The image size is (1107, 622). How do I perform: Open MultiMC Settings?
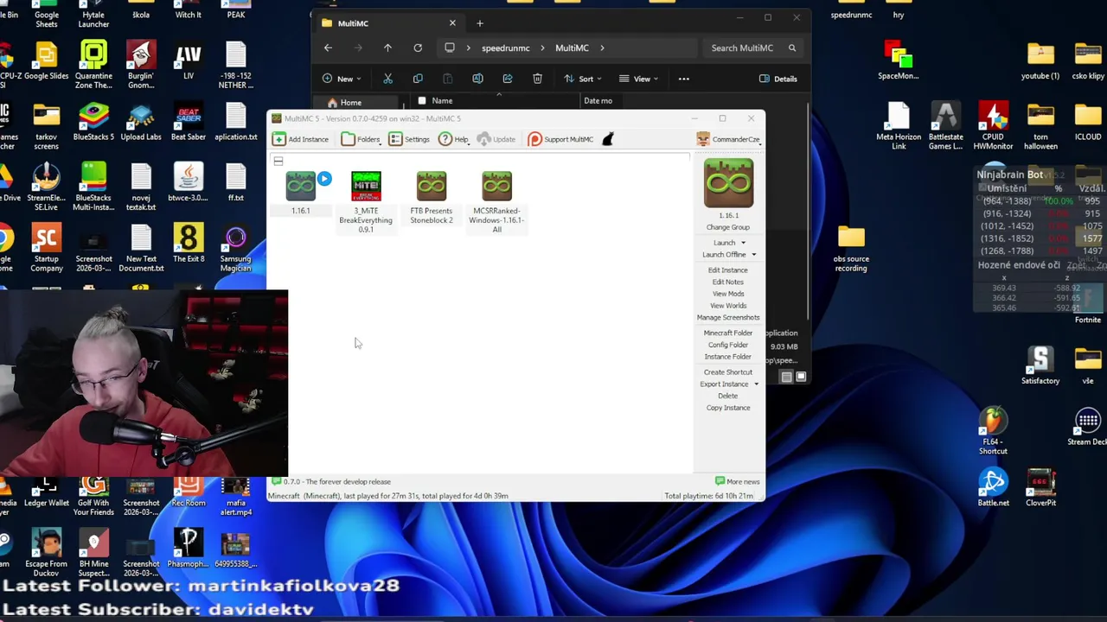409,139
